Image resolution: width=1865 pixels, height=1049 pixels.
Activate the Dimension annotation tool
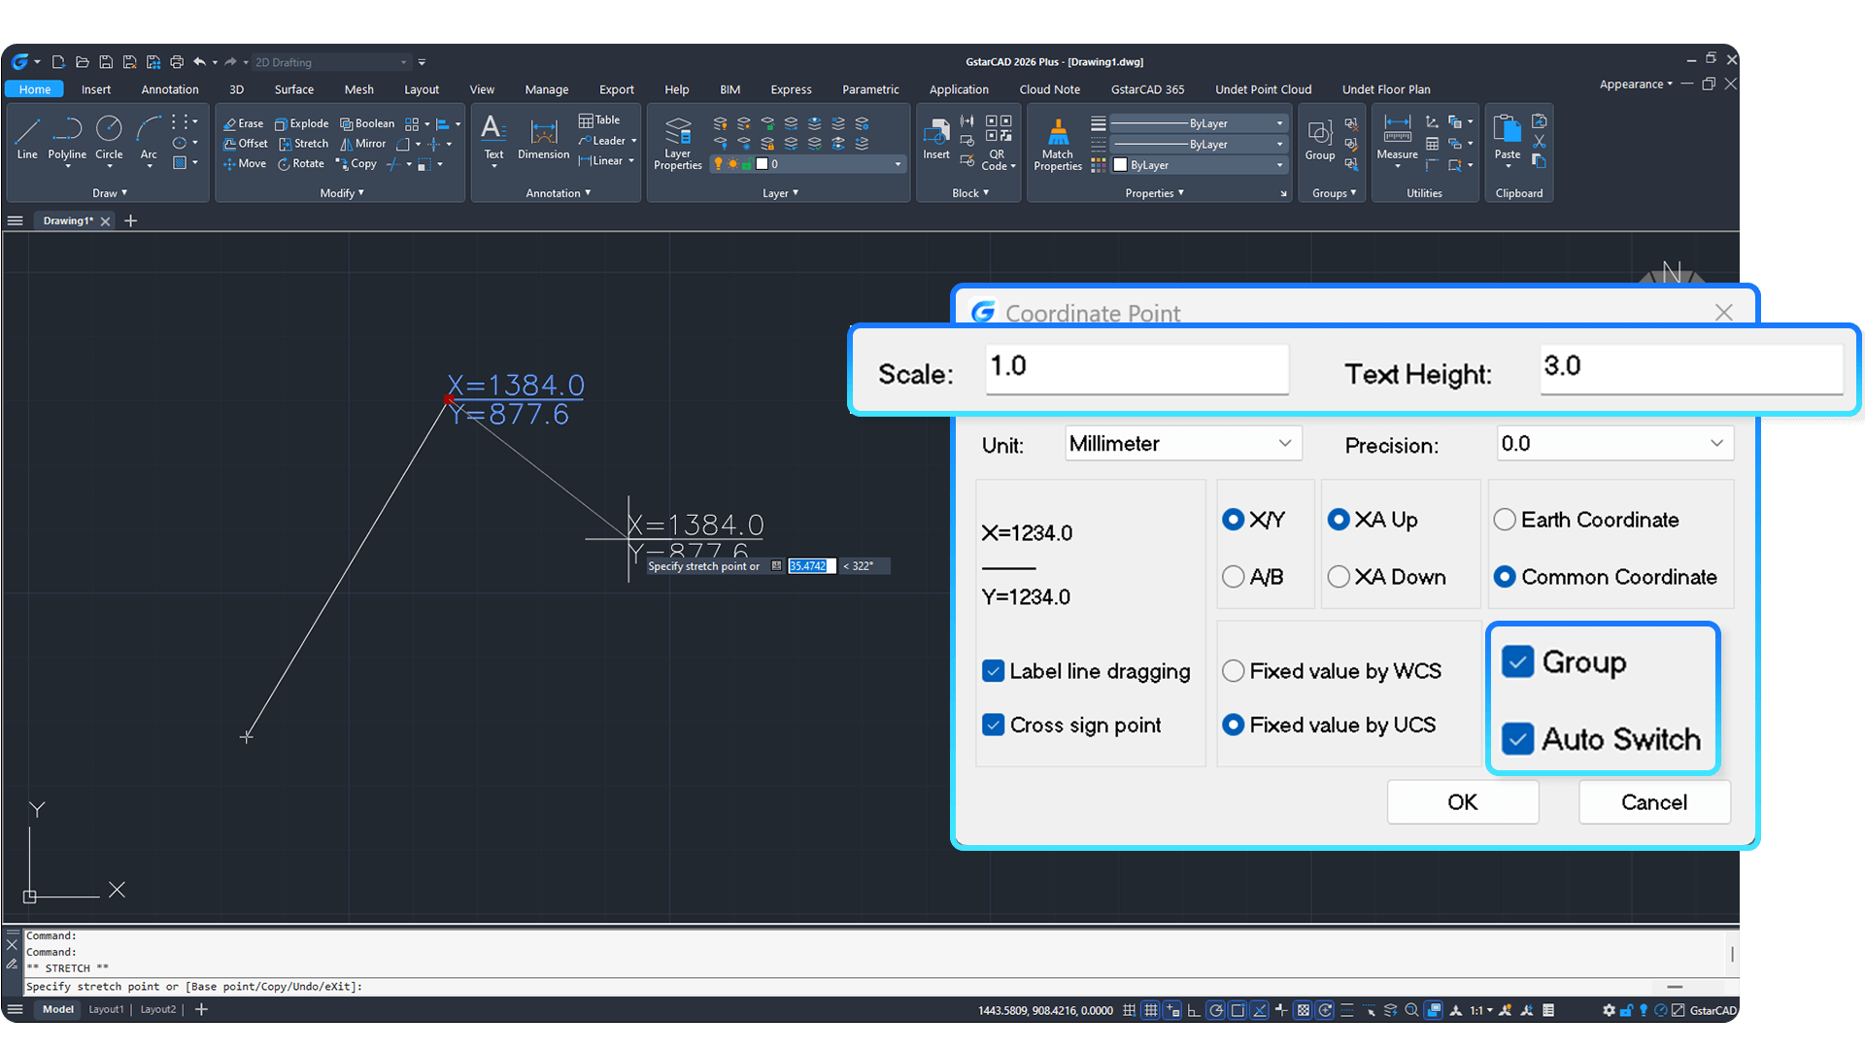pyautogui.click(x=544, y=138)
